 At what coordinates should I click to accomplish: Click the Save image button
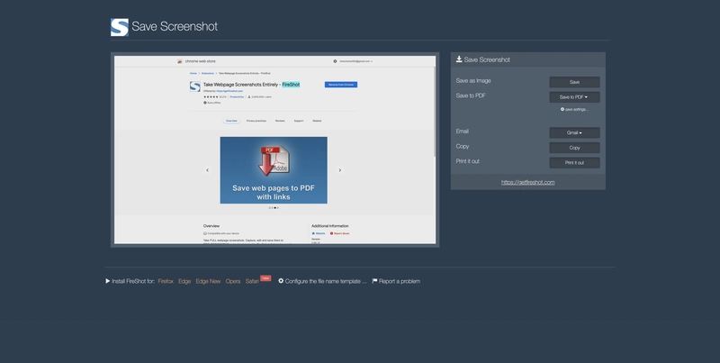click(574, 82)
